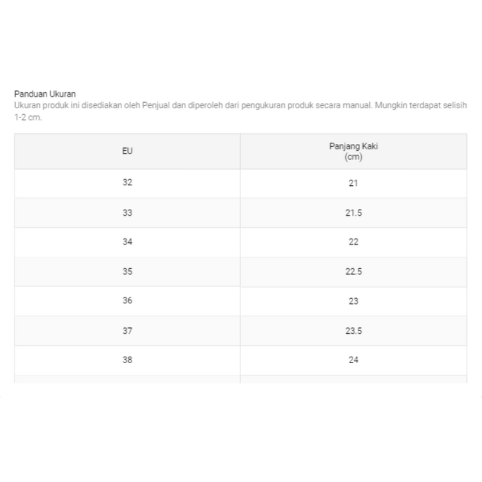The image size is (482, 482).
Task: Click the EU size 38 cell
Action: (x=127, y=360)
